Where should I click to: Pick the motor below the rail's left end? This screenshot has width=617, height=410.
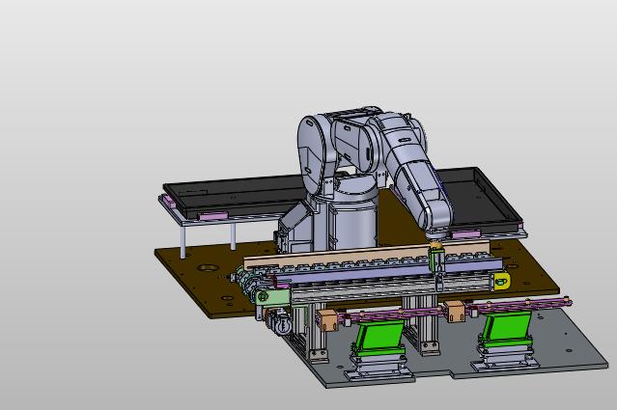point(280,323)
